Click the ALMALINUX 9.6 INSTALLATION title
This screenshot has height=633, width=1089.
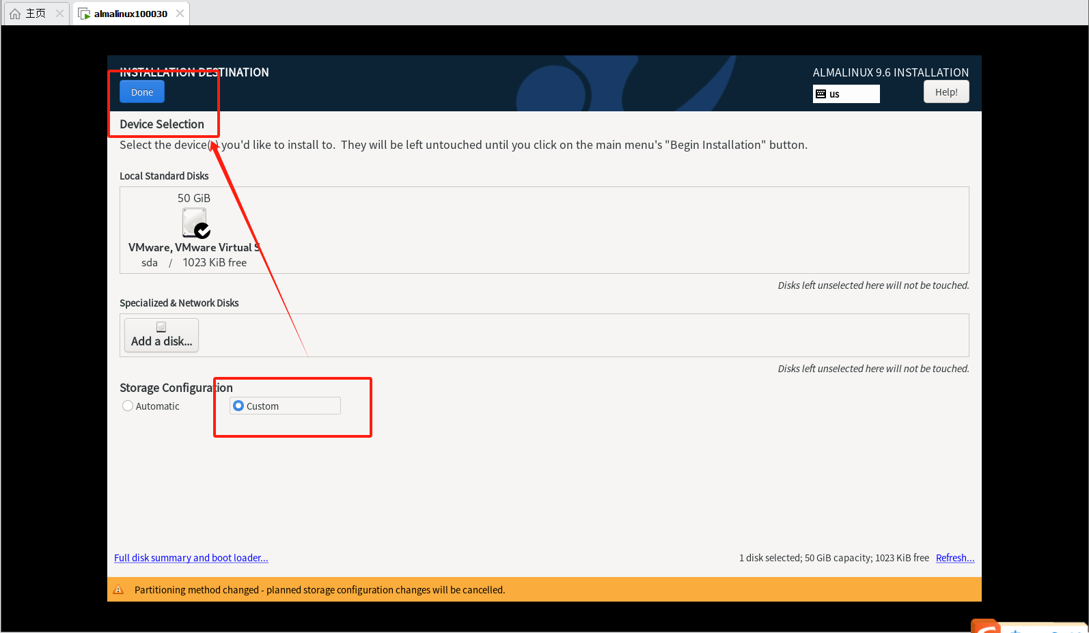(891, 72)
